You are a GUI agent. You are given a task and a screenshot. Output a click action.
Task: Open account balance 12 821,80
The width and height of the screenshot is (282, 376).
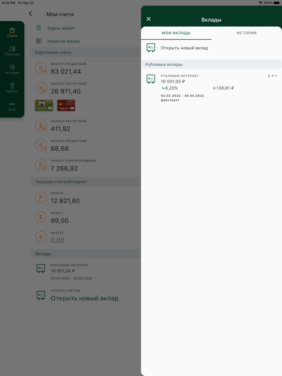pyautogui.click(x=65, y=201)
